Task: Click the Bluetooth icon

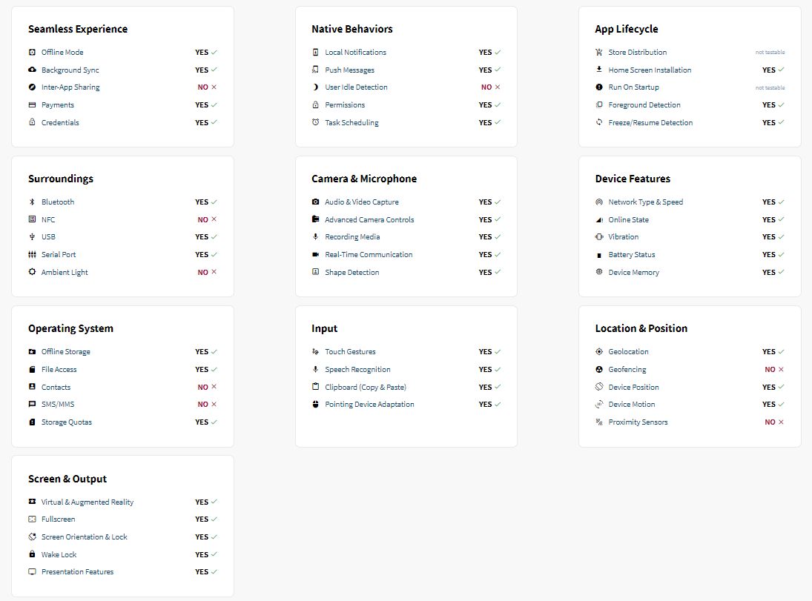Action: tap(32, 202)
